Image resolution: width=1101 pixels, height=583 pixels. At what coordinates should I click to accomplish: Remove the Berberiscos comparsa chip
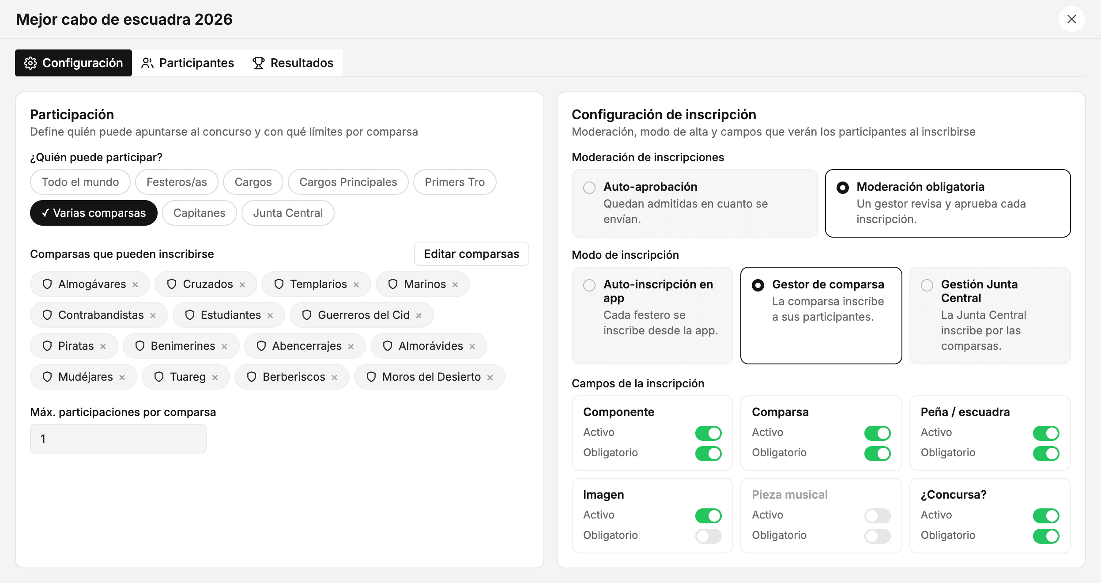[x=334, y=377]
